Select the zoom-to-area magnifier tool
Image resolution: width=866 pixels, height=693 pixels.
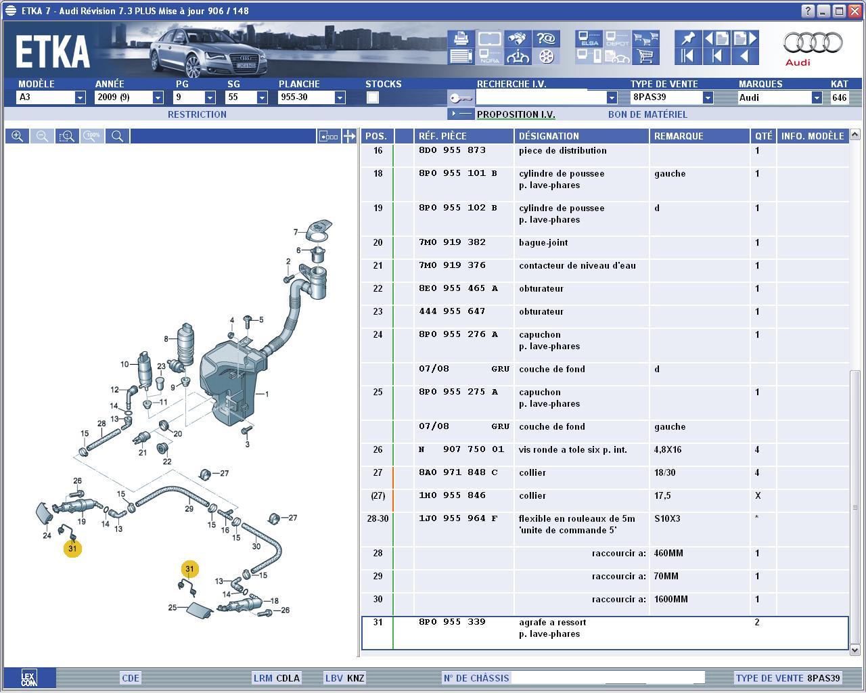[67, 136]
